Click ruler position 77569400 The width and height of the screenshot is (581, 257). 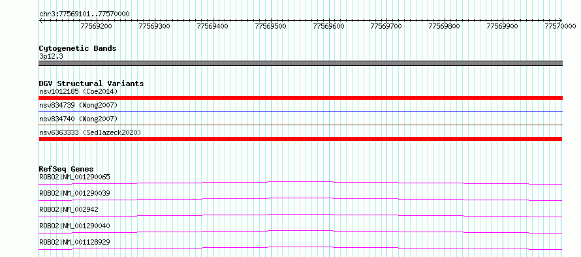(x=213, y=26)
